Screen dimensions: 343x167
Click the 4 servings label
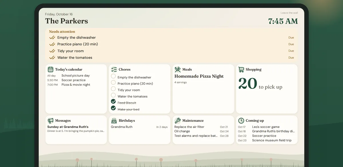180,82
